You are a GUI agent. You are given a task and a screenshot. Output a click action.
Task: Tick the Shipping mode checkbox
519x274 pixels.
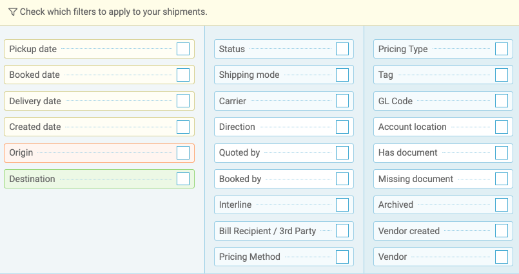(x=342, y=75)
